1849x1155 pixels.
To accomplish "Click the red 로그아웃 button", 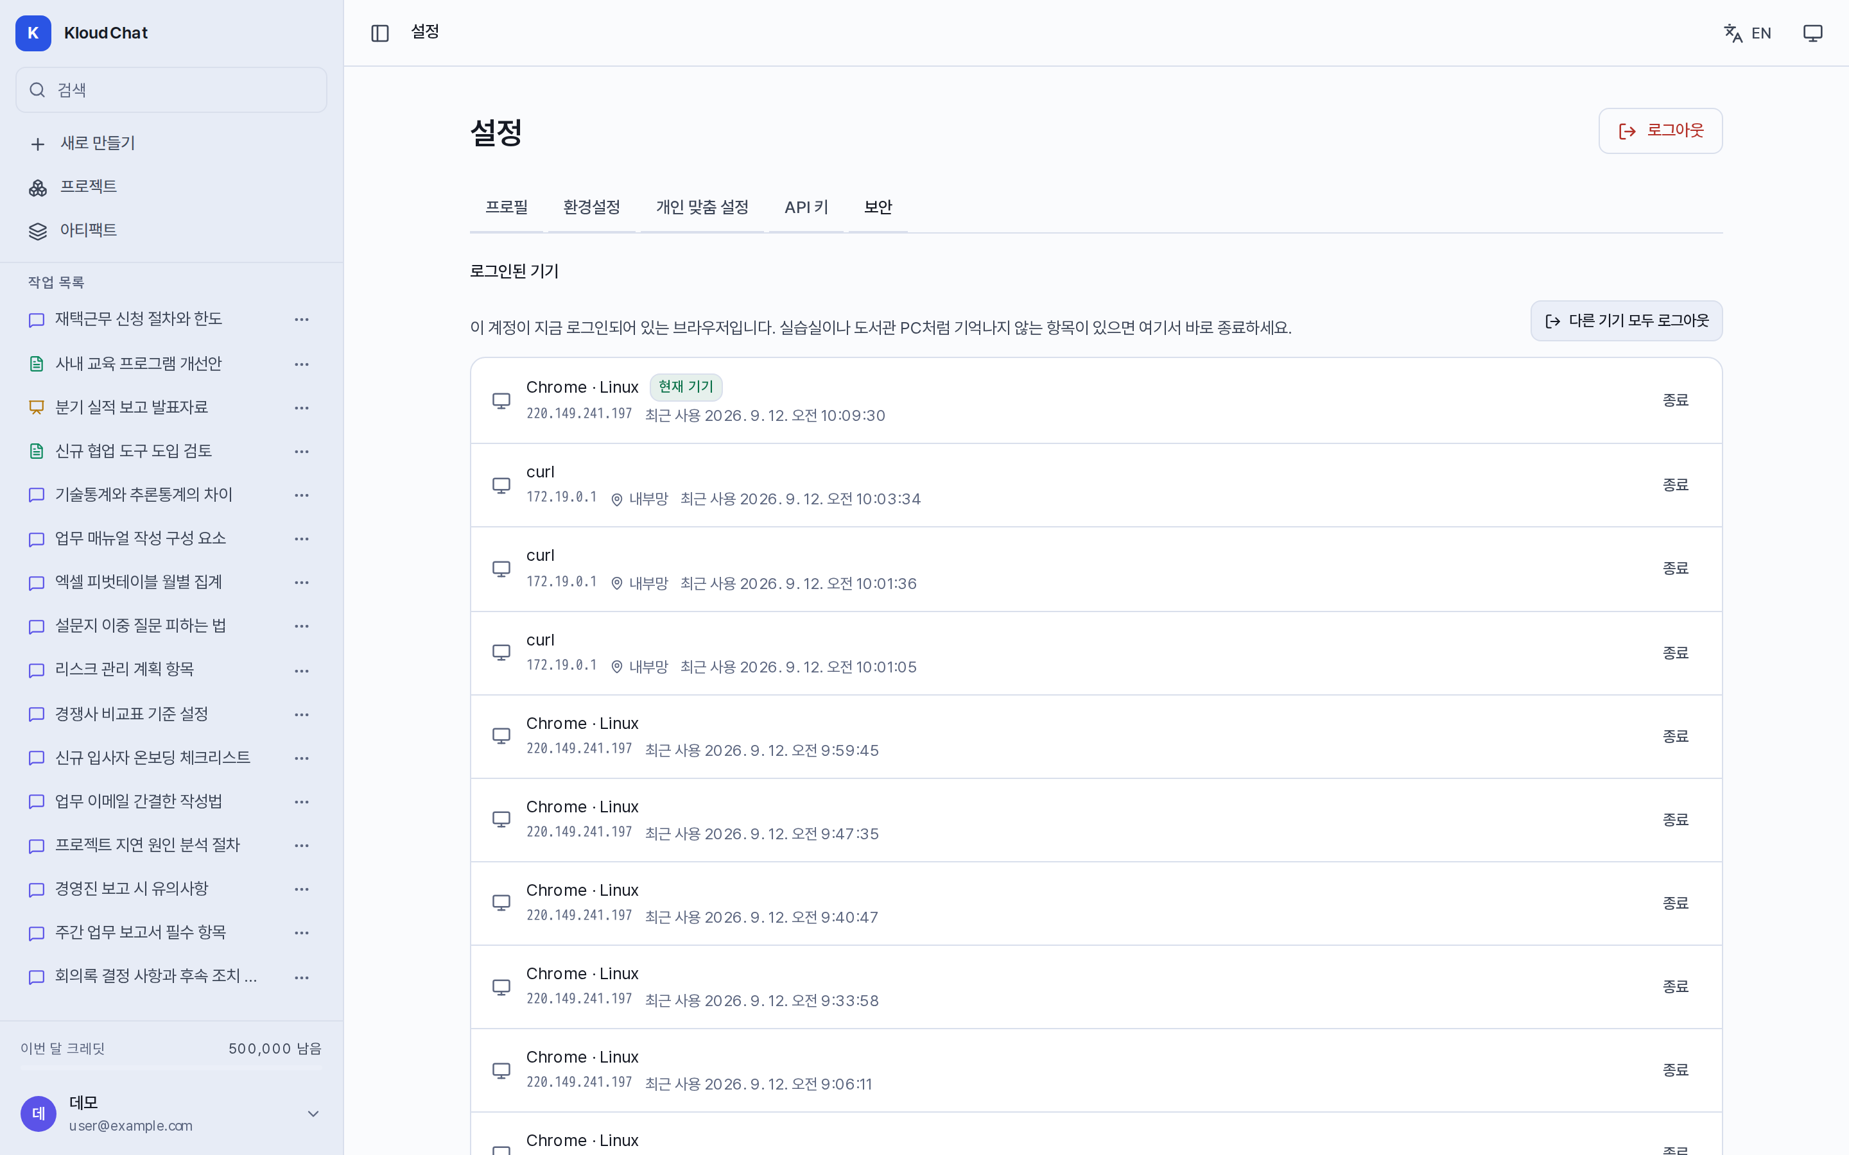I will click(x=1660, y=131).
